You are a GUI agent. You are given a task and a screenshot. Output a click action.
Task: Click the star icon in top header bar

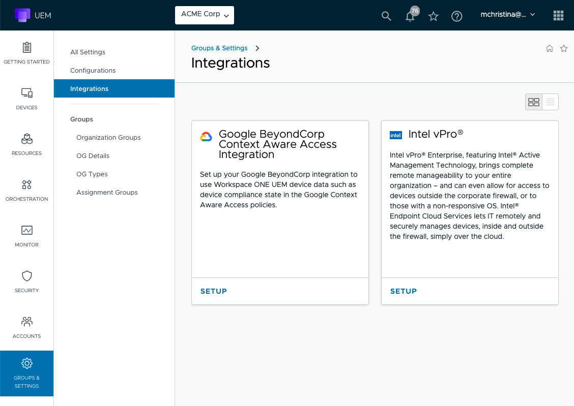point(434,16)
